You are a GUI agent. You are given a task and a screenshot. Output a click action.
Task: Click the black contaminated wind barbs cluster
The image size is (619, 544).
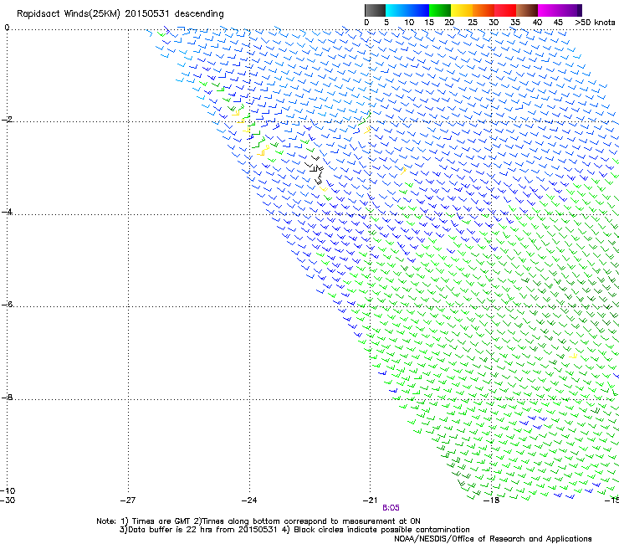tap(315, 170)
